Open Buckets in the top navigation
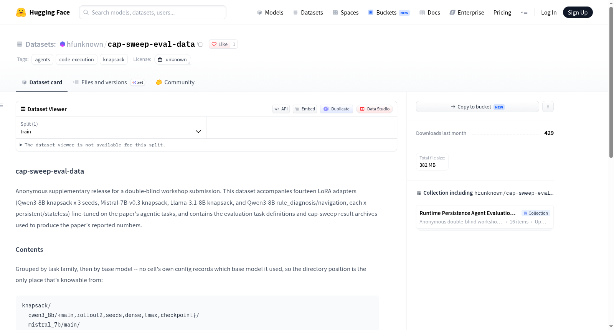 point(389,12)
